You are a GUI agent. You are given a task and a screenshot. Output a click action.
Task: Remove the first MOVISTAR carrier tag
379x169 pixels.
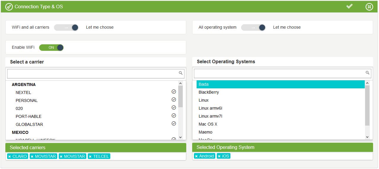(32, 156)
